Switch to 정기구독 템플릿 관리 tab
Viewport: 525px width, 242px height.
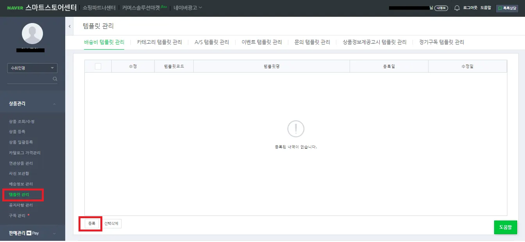coord(441,42)
